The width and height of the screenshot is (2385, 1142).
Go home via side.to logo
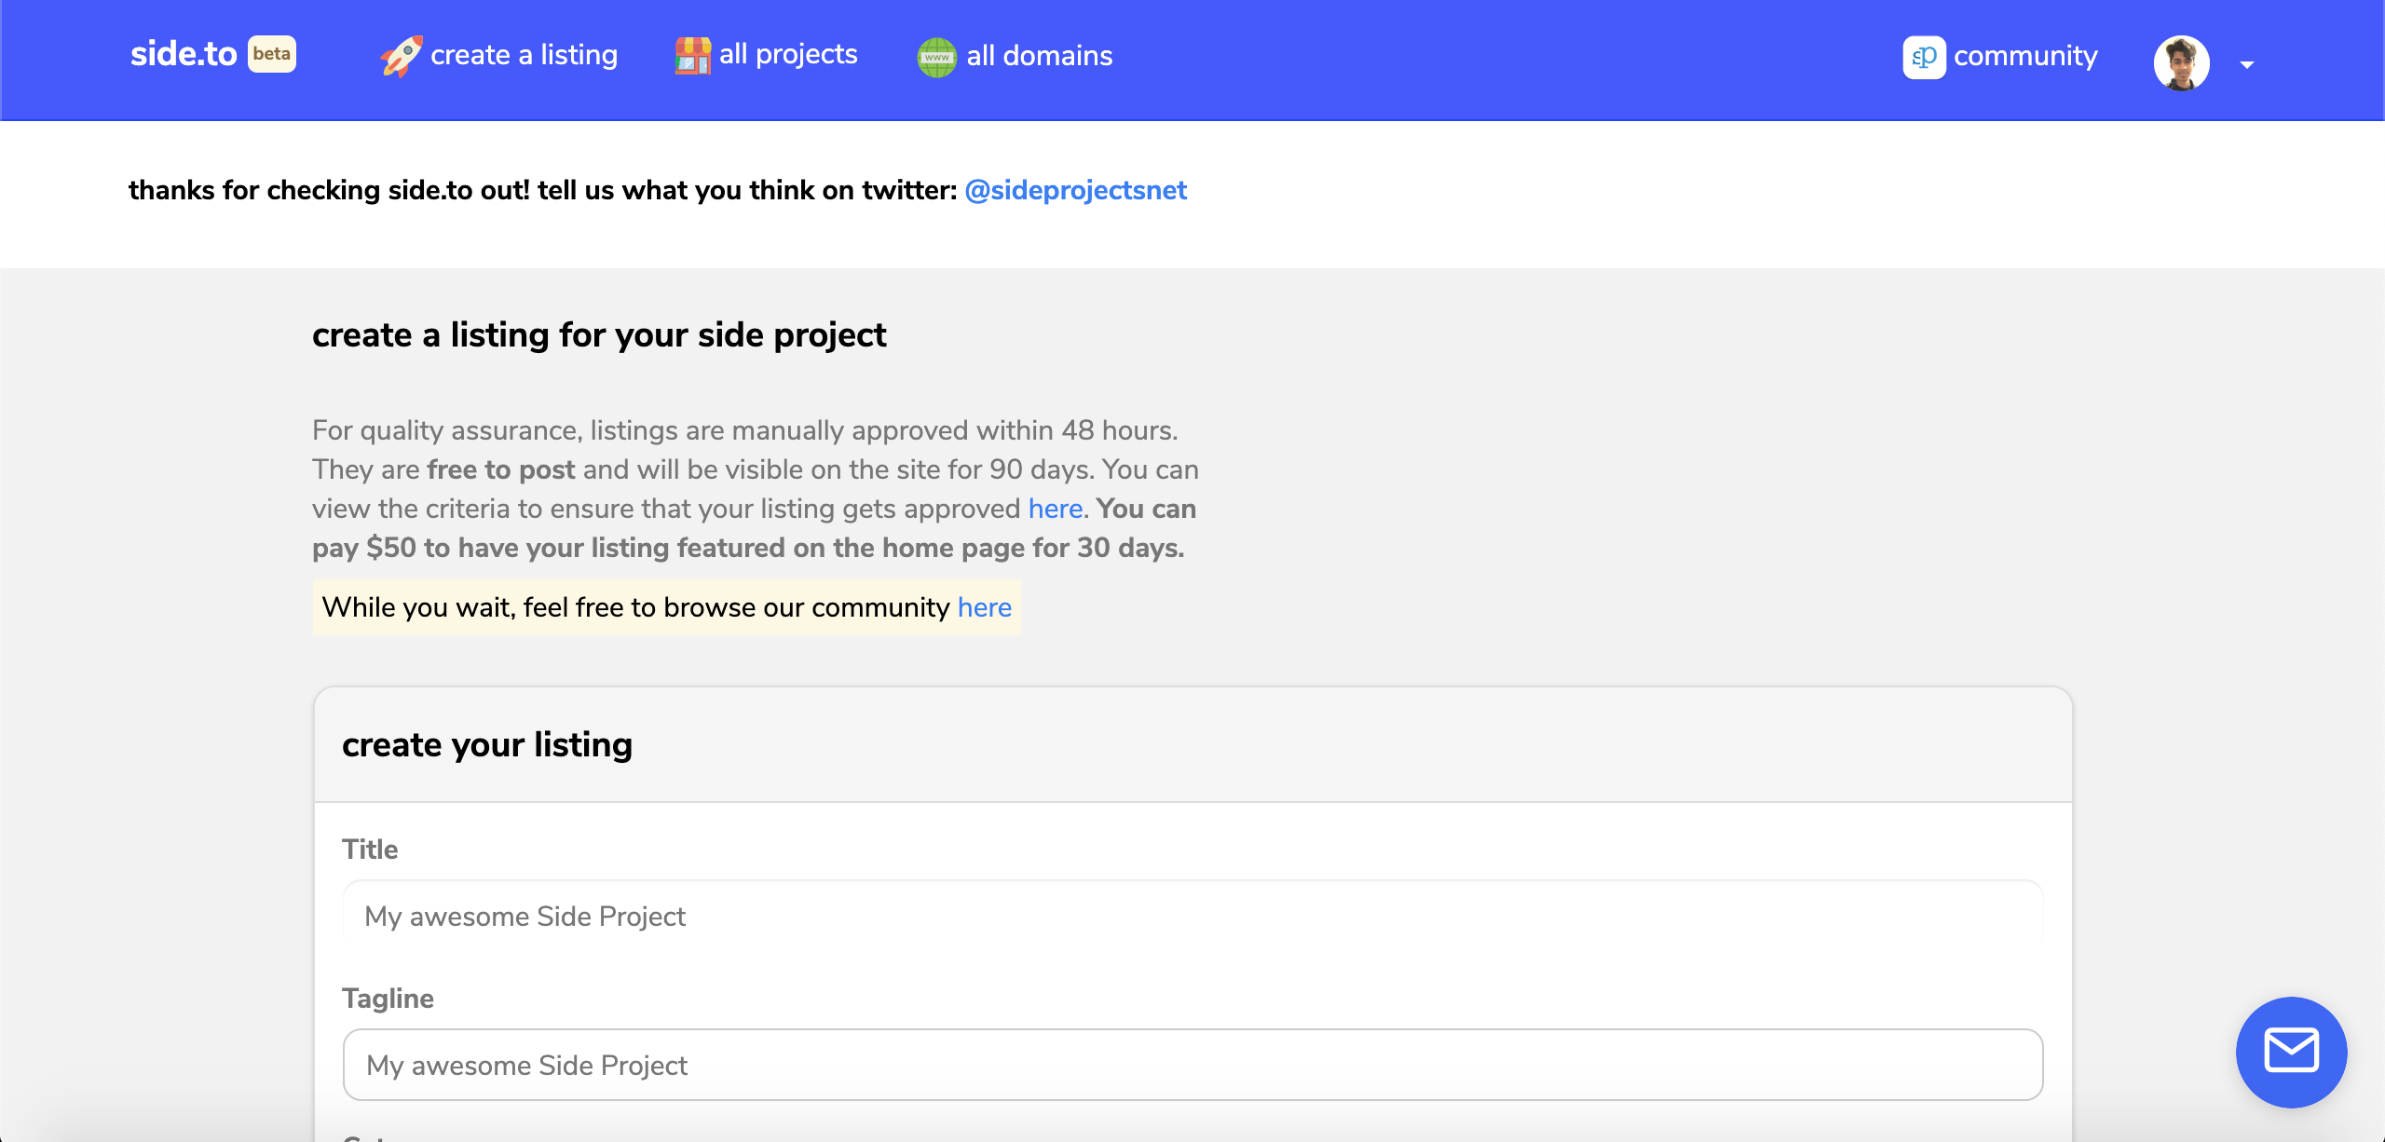pyautogui.click(x=184, y=54)
